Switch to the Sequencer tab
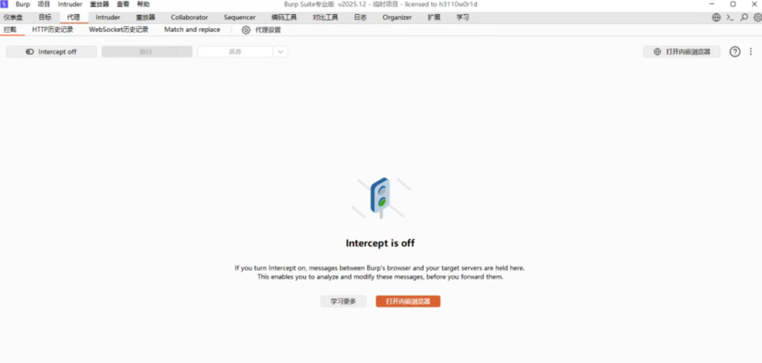762x363 pixels. click(240, 18)
